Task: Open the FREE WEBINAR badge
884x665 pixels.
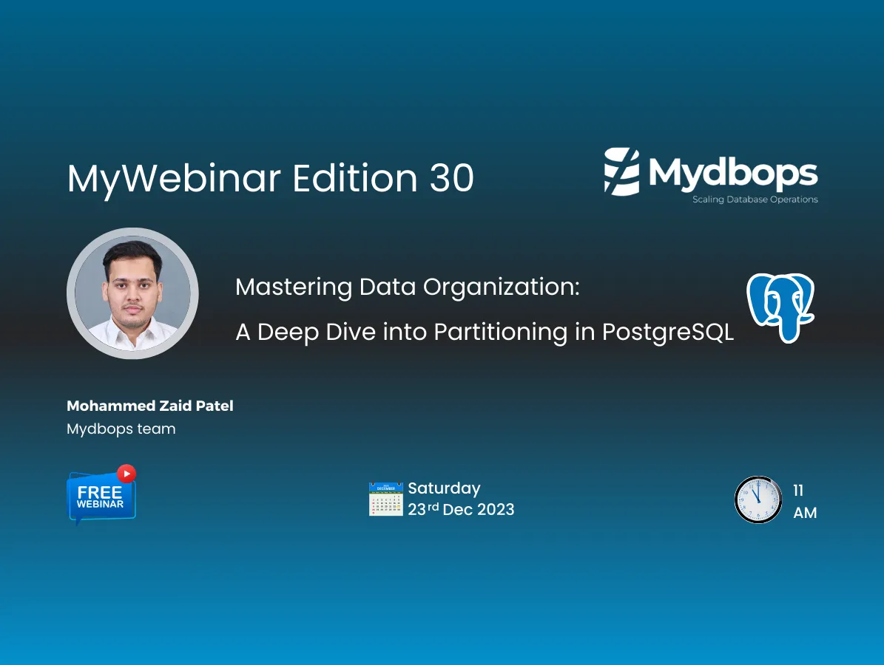Action: [101, 497]
